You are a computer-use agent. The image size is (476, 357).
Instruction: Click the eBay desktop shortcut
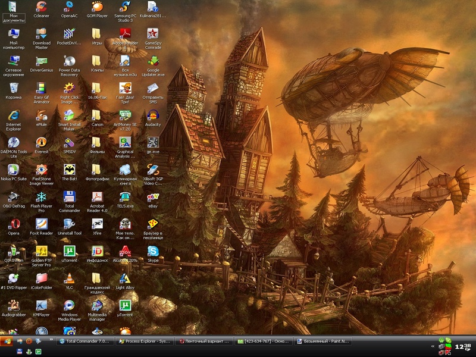[153, 197]
